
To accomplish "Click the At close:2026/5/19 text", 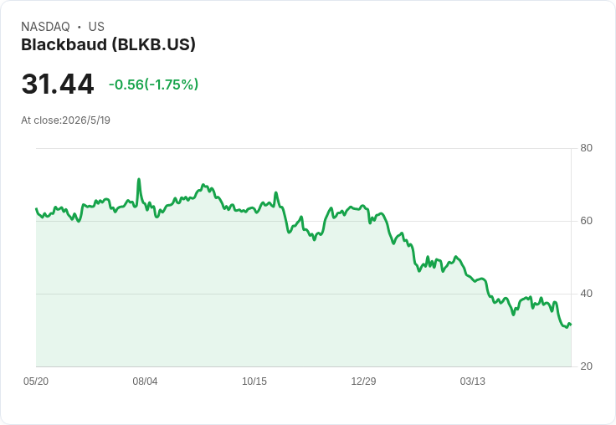I will tap(65, 120).
